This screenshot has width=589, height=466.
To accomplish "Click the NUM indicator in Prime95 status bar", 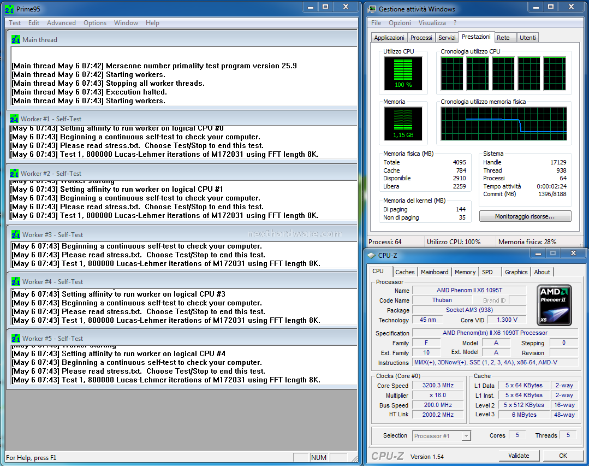I will 319,457.
